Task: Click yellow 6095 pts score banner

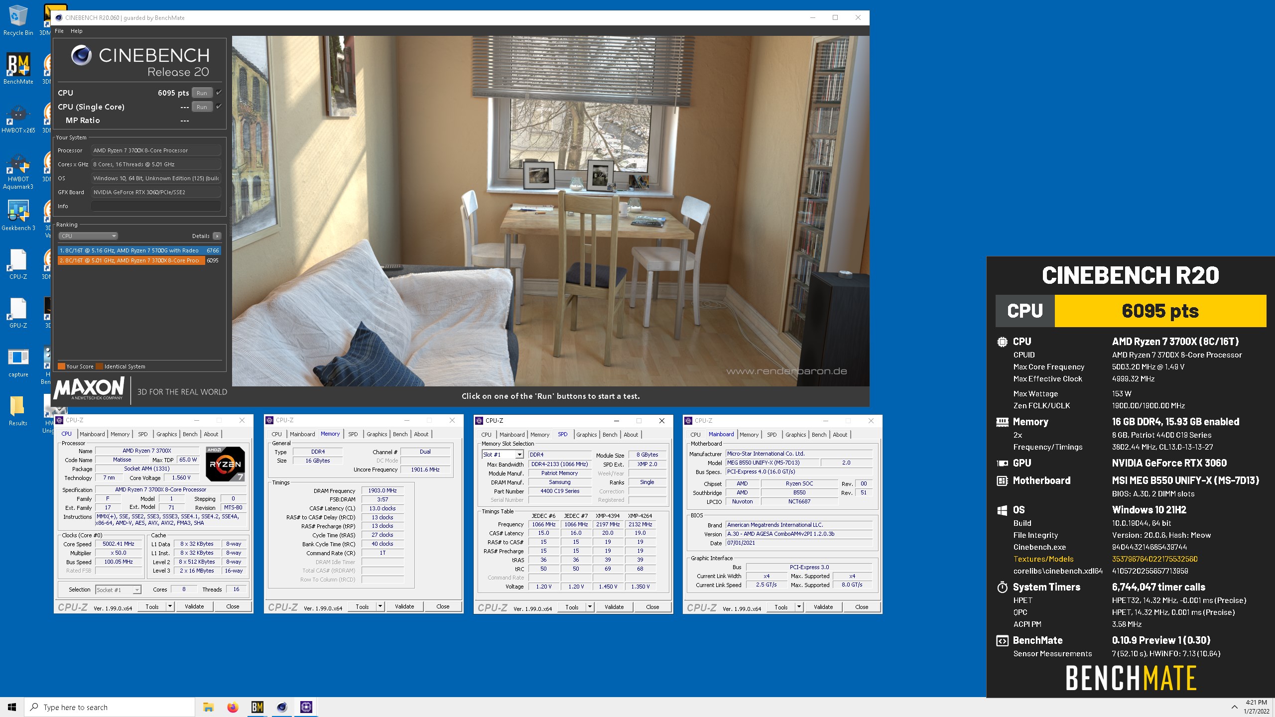Action: (x=1160, y=311)
